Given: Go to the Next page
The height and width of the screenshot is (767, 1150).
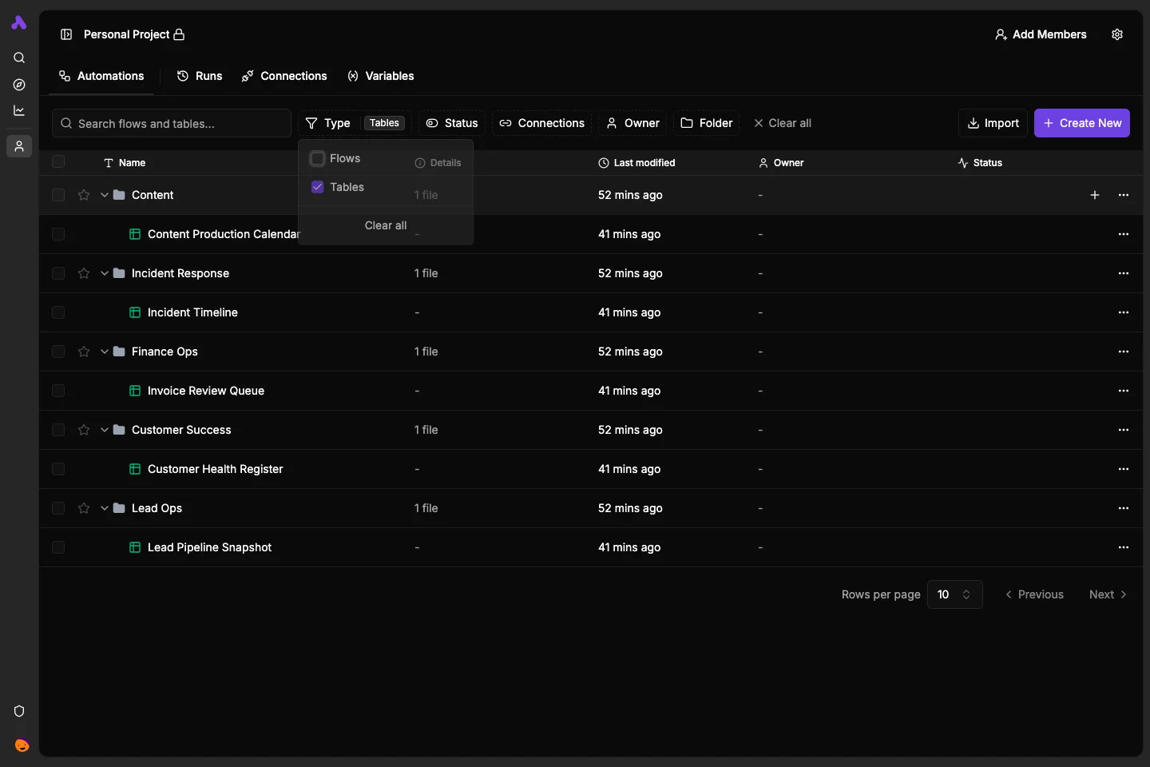Looking at the screenshot, I should 1108,594.
